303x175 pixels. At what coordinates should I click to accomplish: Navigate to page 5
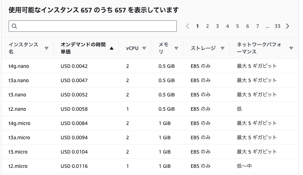[238, 26]
